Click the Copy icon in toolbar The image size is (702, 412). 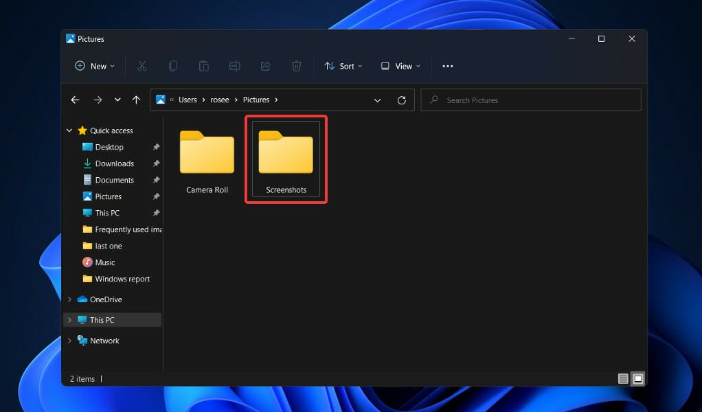173,66
